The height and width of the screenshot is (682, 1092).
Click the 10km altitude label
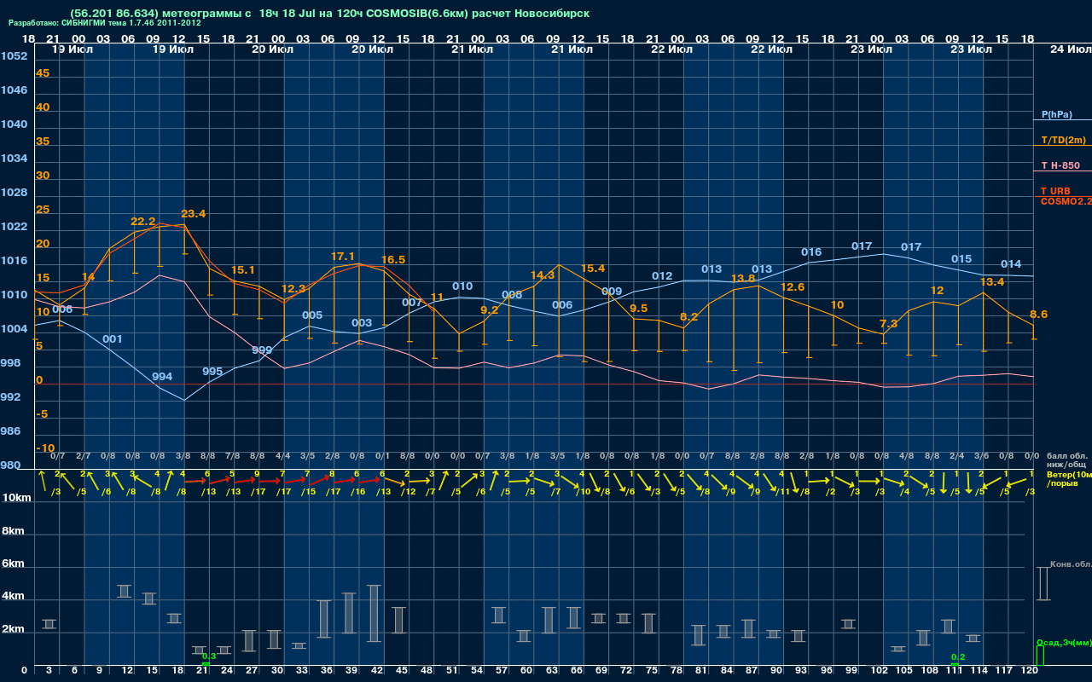click(16, 498)
